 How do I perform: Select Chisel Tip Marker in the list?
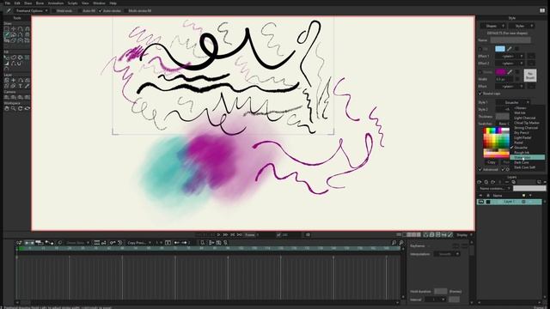click(x=527, y=123)
